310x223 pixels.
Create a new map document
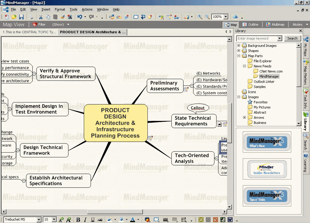pos(7,17)
